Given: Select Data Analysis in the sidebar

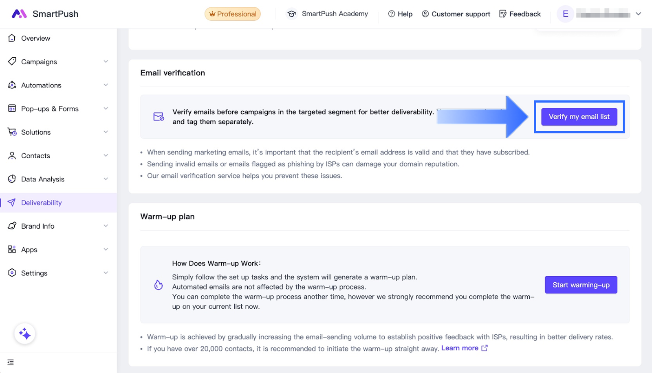Looking at the screenshot, I should (43, 179).
